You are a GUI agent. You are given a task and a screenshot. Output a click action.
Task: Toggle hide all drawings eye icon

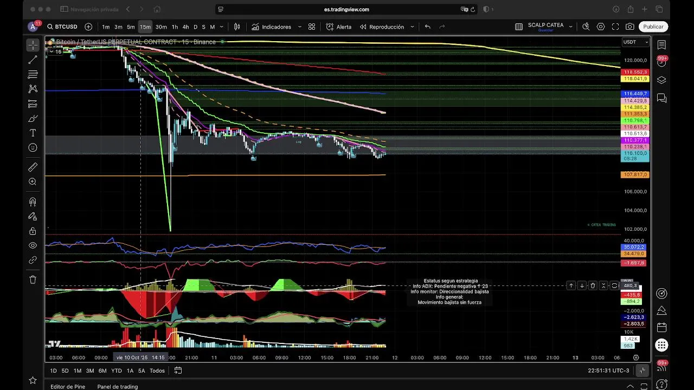point(33,245)
